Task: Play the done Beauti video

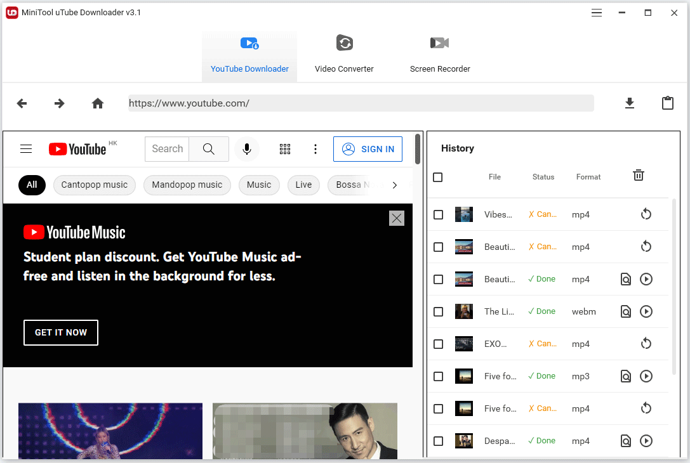Action: tap(646, 279)
